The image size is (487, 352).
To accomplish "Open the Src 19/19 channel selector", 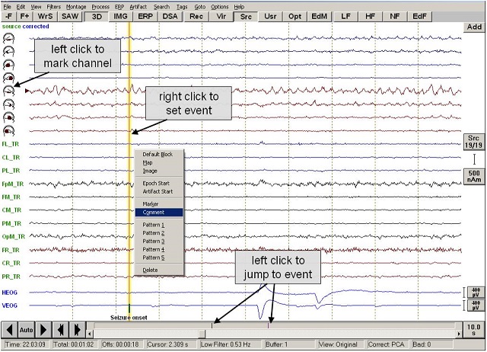I will click(x=473, y=141).
